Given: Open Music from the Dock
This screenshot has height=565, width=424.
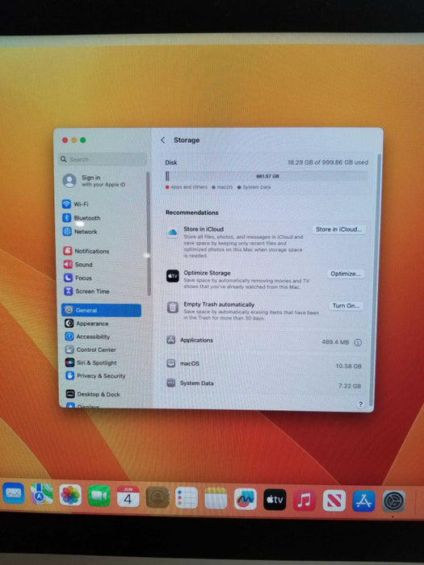Looking at the screenshot, I should 304,500.
